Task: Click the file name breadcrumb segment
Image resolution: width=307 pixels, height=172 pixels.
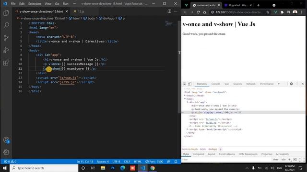Action: pos(43,18)
